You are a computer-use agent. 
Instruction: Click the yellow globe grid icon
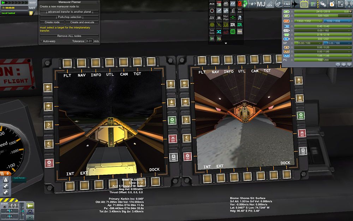coord(212,25)
